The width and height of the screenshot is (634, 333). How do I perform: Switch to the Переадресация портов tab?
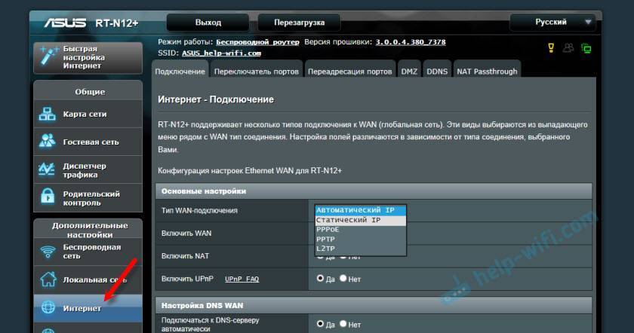(349, 72)
